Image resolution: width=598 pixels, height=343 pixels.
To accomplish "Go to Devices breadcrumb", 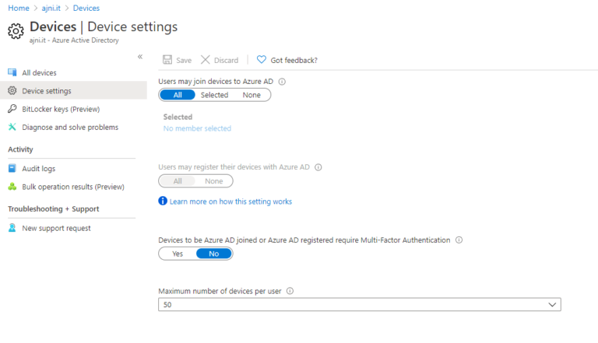I will tap(86, 8).
